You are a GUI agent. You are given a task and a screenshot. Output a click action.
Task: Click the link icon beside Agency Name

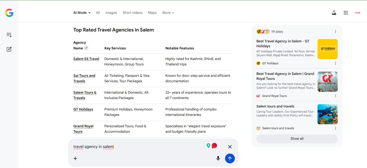(86, 48)
